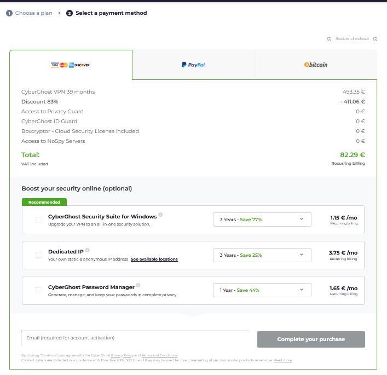The width and height of the screenshot is (387, 375).
Task: Go back to Choose a plan step
Action: 33,13
